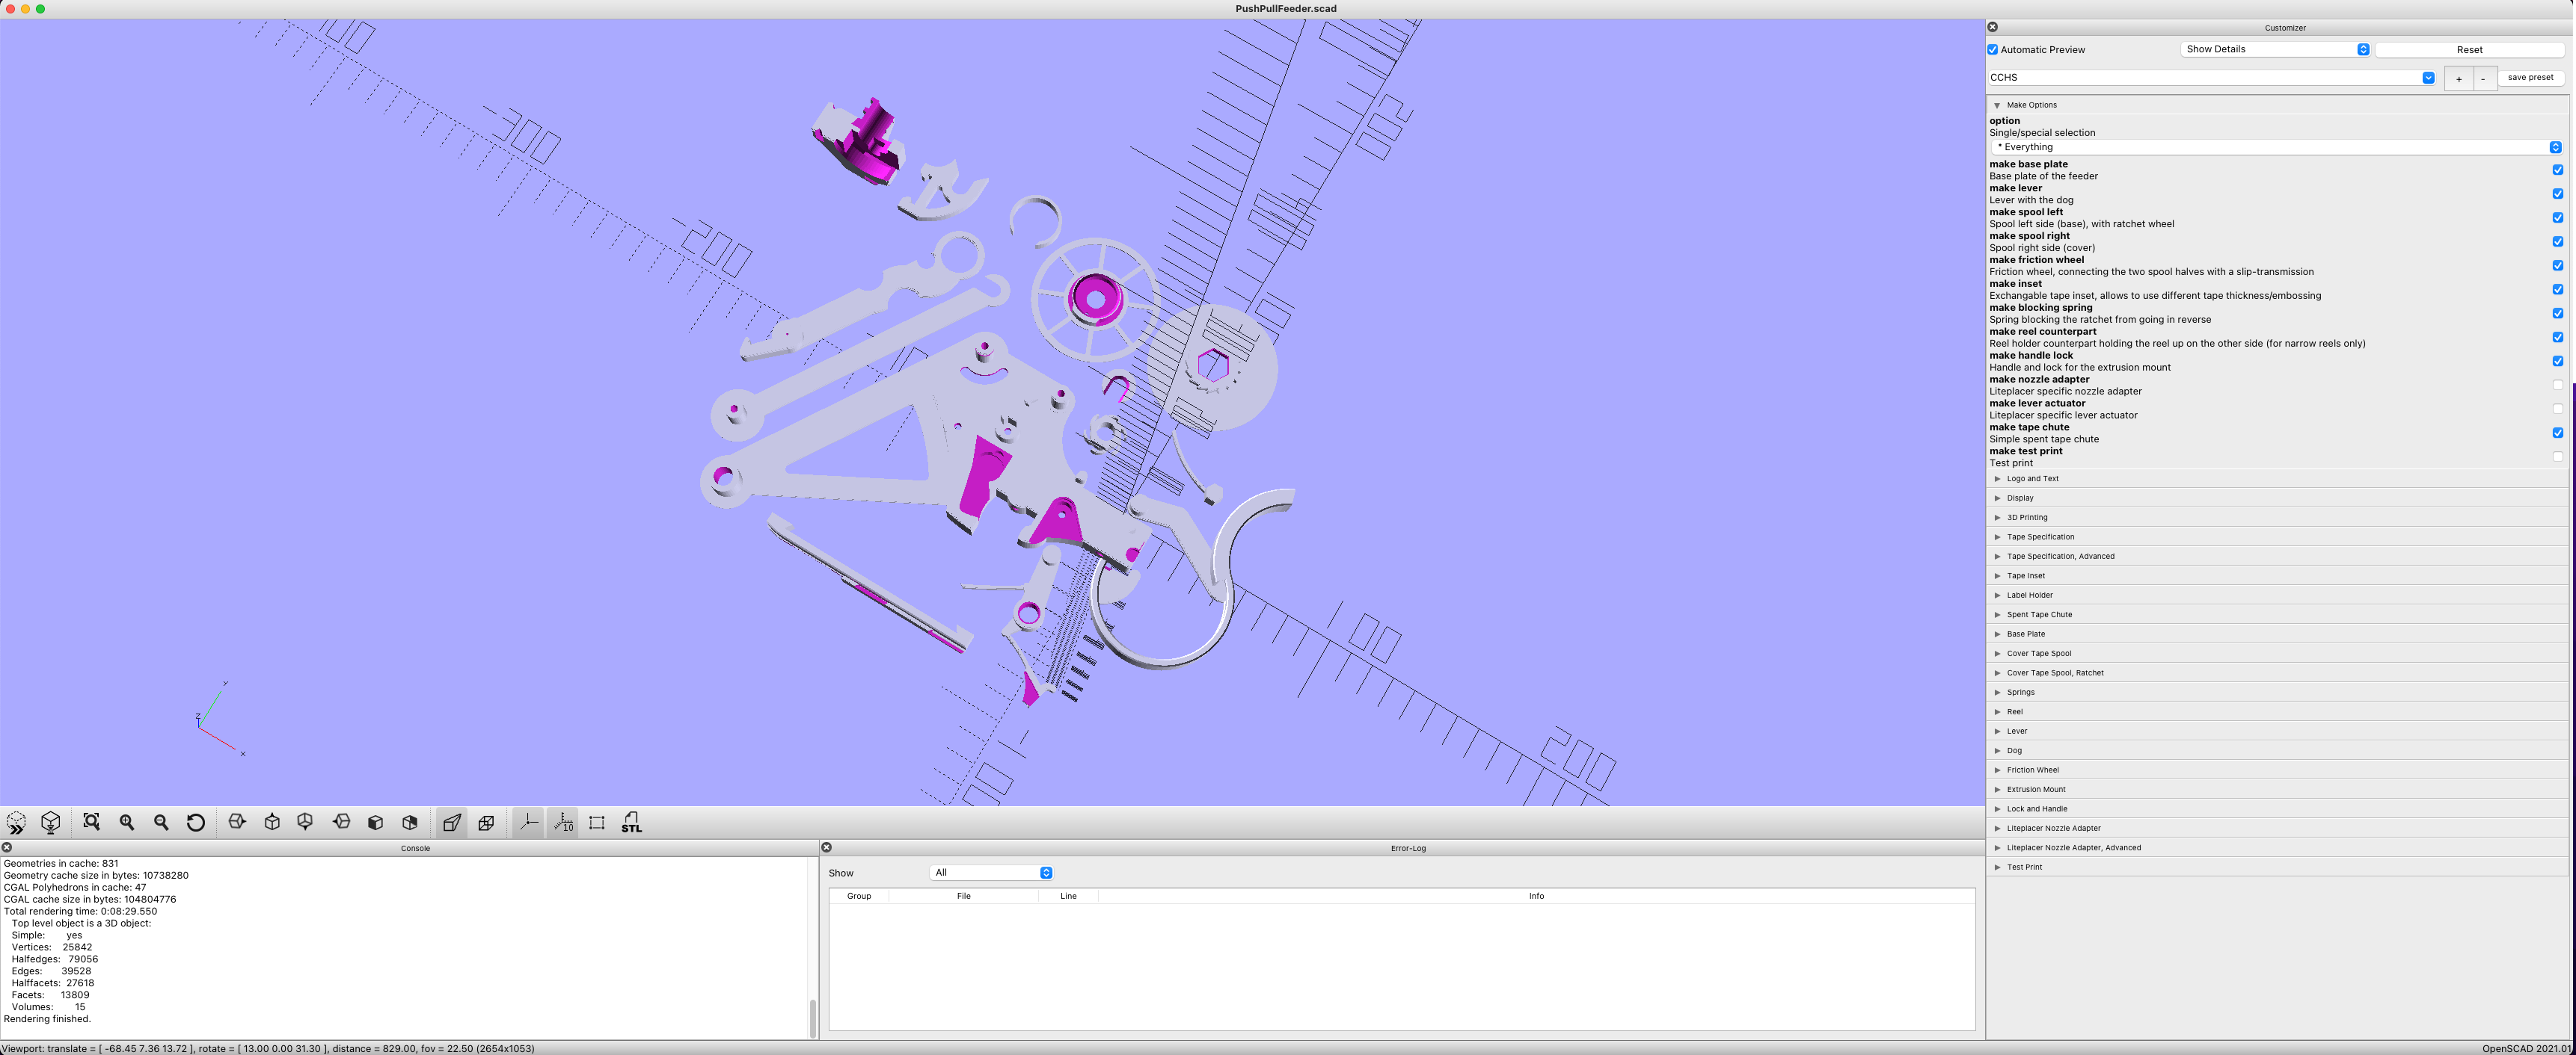Start a Render using the toolbar icon
Screen dimensions: 2576x1055
coord(49,822)
